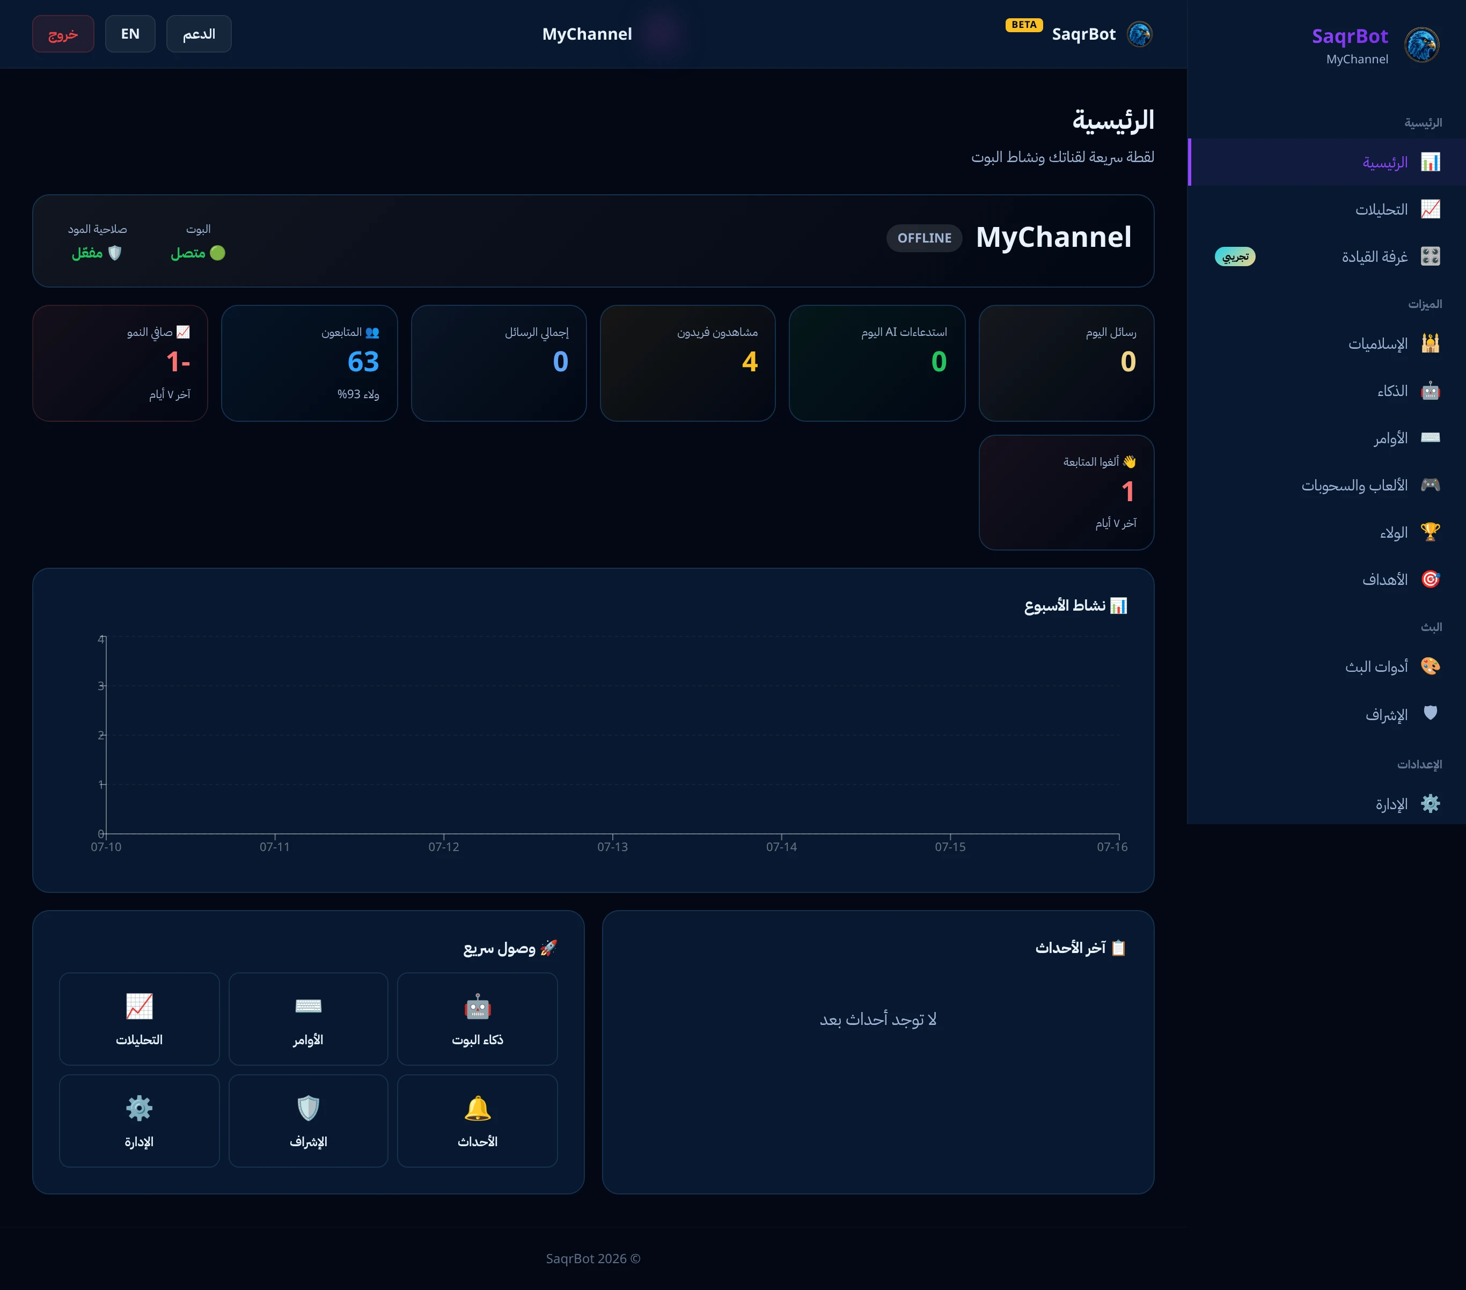Click the large MyChannel channel name
This screenshot has height=1290, width=1466.
[x=1053, y=237]
